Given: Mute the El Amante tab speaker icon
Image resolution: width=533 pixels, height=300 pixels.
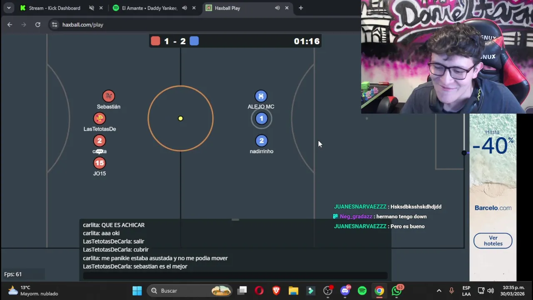Looking at the screenshot, I should [184, 8].
